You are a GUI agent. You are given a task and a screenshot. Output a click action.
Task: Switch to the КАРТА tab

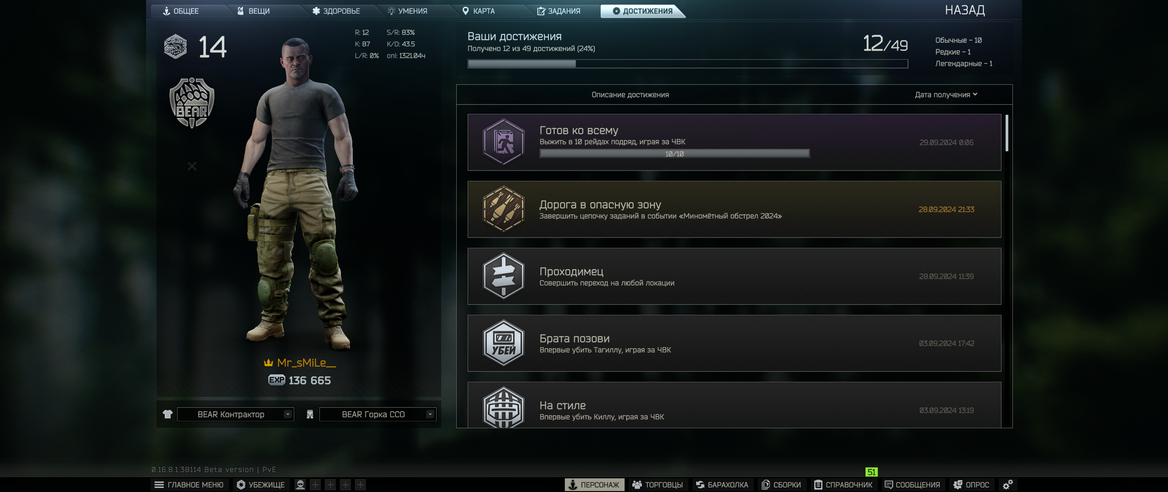click(479, 11)
